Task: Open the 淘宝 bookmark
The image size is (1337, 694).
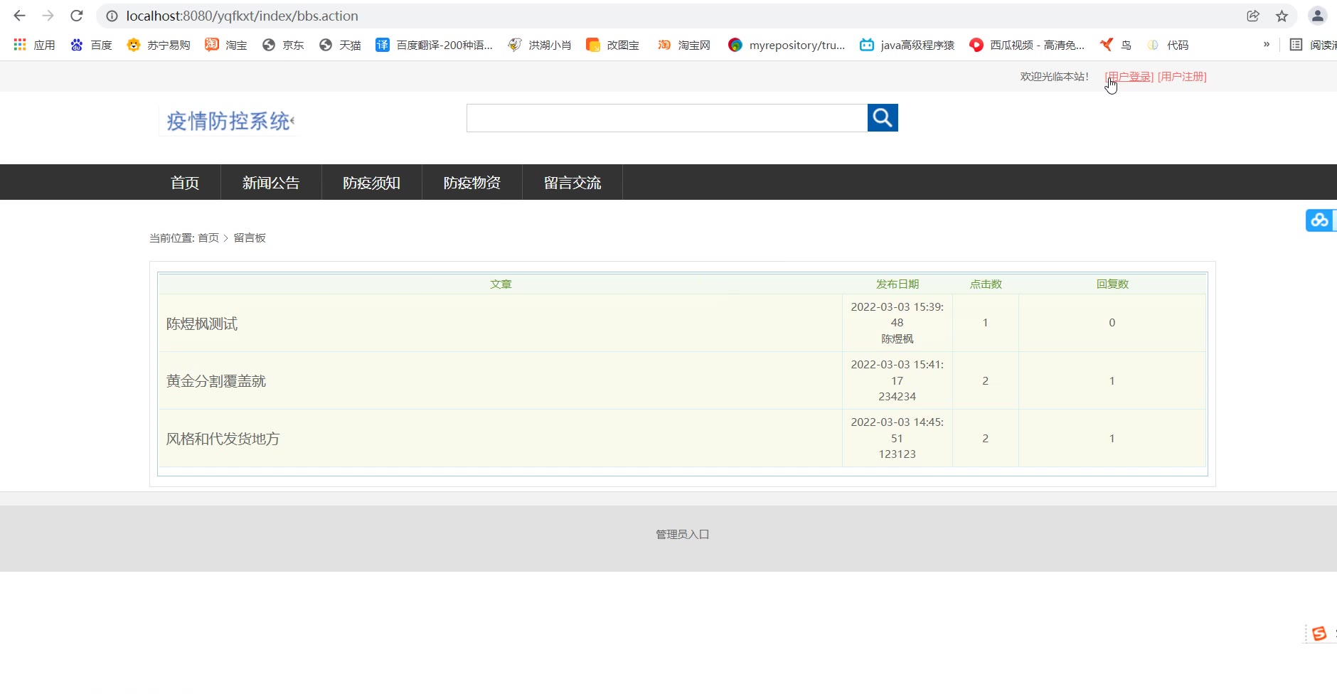Action: (x=226, y=45)
